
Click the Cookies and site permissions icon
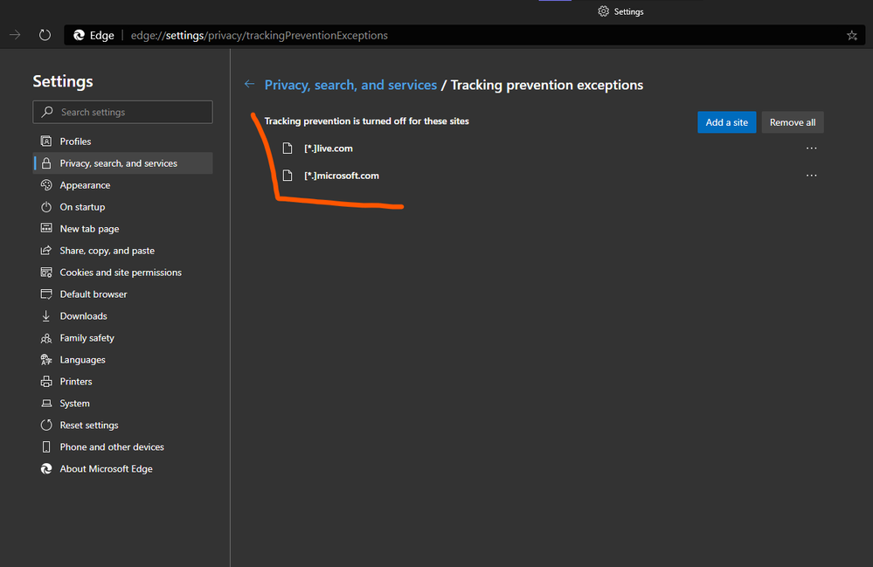(x=46, y=272)
